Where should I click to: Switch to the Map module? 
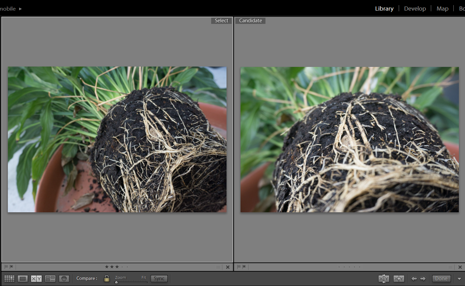(442, 9)
